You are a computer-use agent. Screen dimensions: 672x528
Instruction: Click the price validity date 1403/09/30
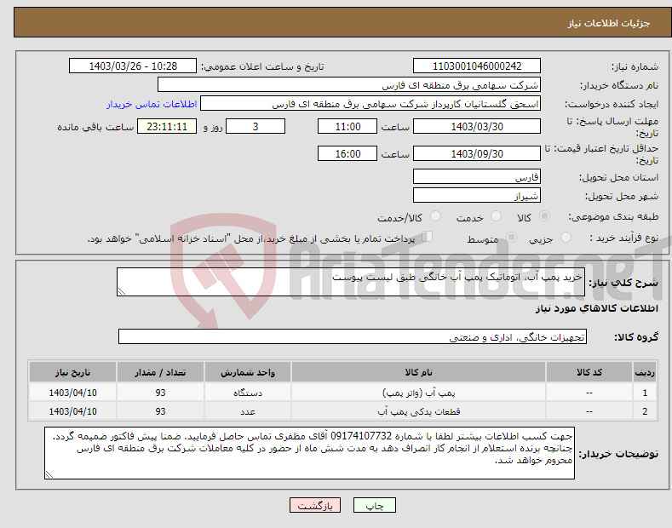point(477,153)
